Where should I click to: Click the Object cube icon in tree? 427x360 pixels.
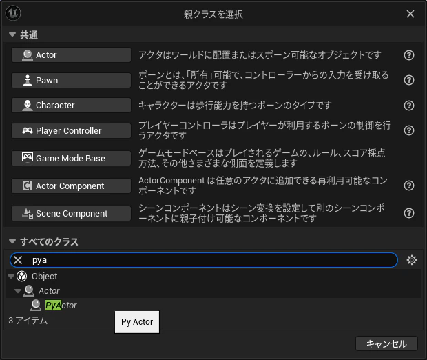coord(22,277)
